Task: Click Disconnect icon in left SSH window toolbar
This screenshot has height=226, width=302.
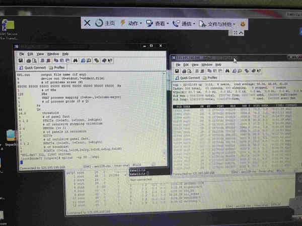Action: 48,61
